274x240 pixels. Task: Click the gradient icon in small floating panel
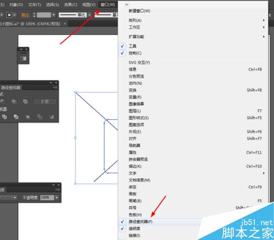[23, 58]
